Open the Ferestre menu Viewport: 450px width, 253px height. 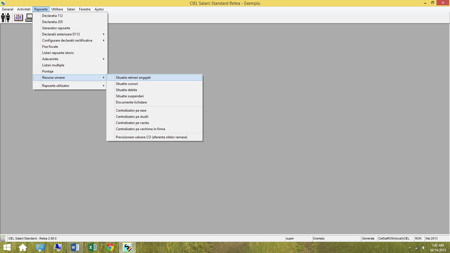[x=85, y=9]
